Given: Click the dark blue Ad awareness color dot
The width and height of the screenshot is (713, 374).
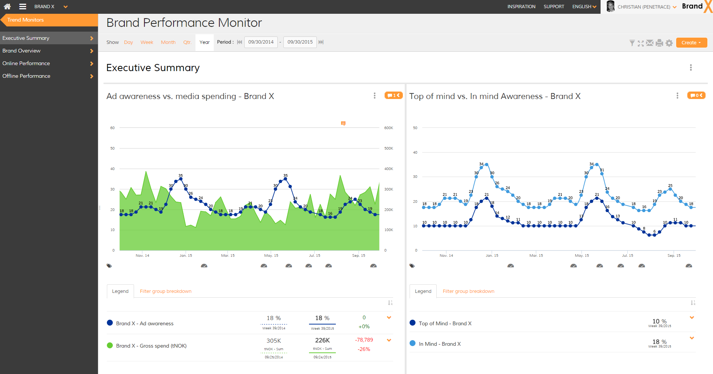Looking at the screenshot, I should coord(110,323).
